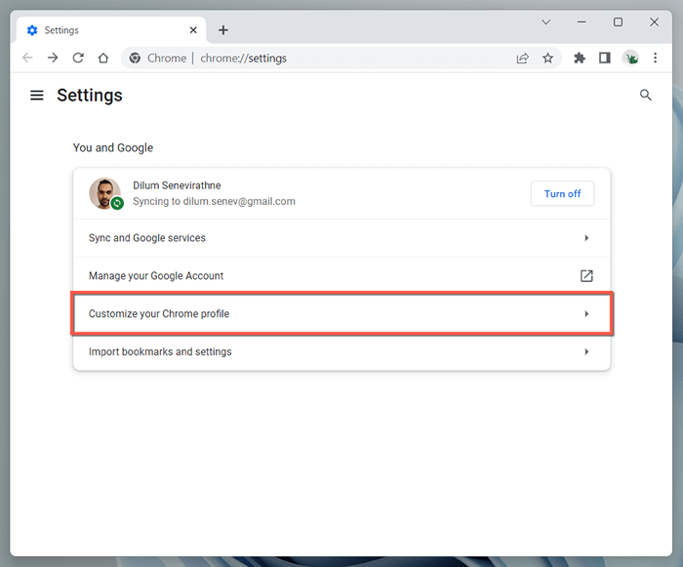Click the Chrome site info icon in address bar
Image resolution: width=683 pixels, height=567 pixels.
point(135,58)
